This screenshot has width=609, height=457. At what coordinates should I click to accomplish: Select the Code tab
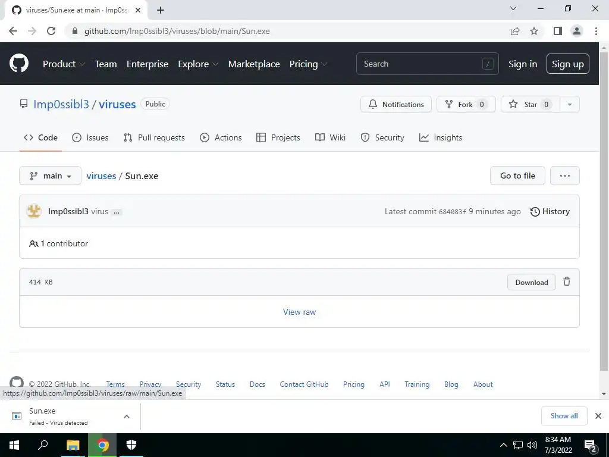point(40,137)
